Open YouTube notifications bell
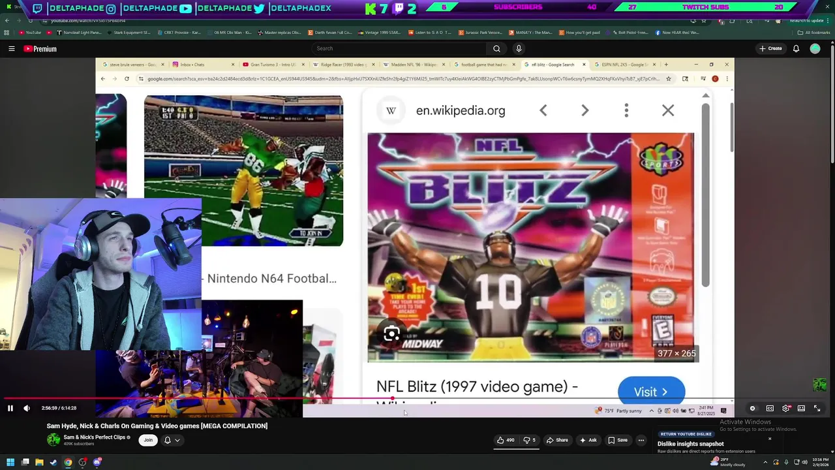Viewport: 835px width, 470px height. pyautogui.click(x=796, y=48)
